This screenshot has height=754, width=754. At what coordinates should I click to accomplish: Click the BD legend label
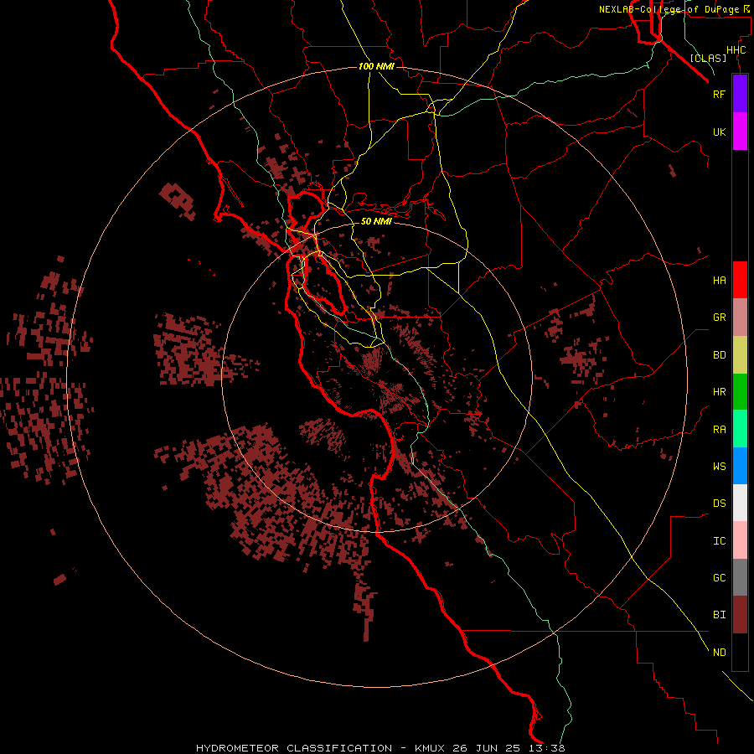pyautogui.click(x=719, y=355)
